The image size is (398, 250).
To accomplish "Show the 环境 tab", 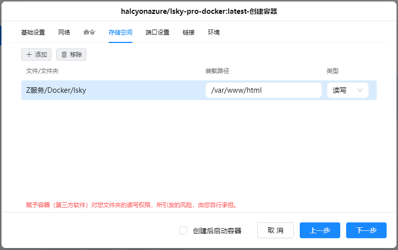I will (x=214, y=33).
